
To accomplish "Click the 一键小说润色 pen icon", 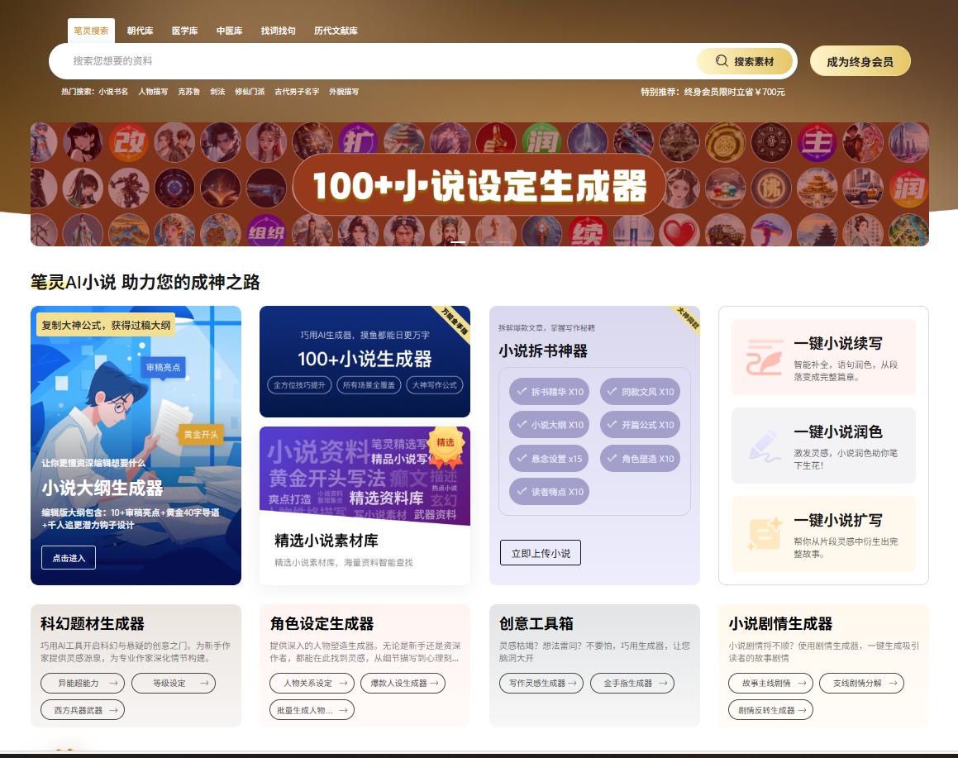I will (765, 446).
